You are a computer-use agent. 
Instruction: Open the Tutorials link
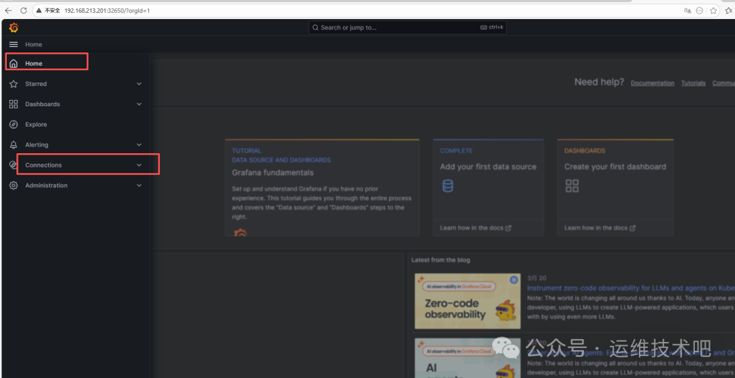click(693, 83)
